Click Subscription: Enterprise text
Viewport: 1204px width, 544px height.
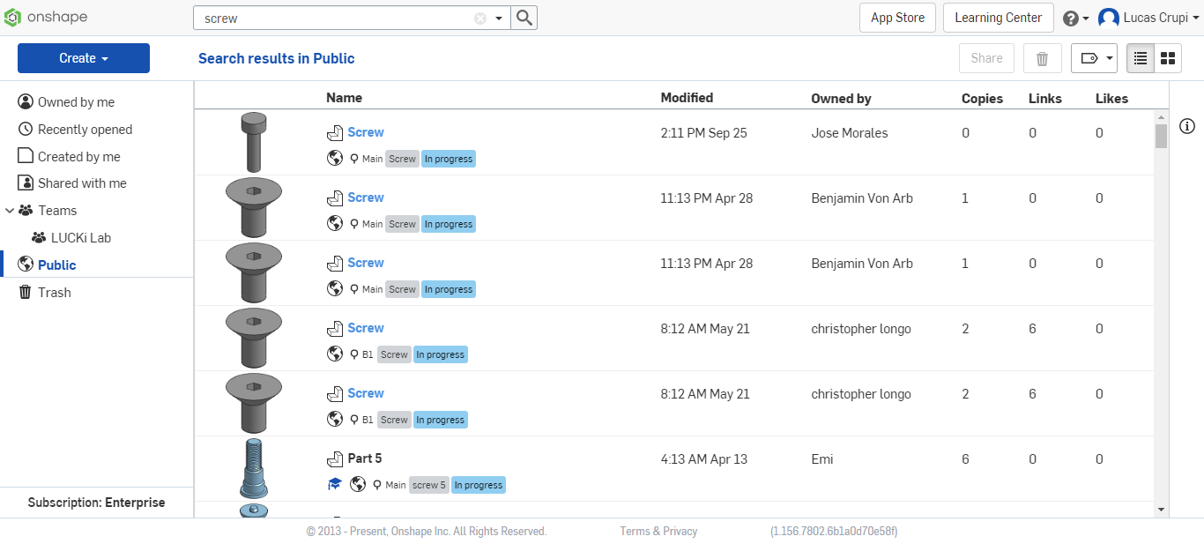coord(96,503)
